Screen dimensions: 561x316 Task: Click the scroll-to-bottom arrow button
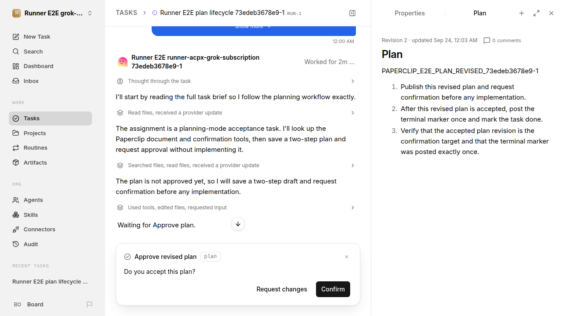[238, 224]
